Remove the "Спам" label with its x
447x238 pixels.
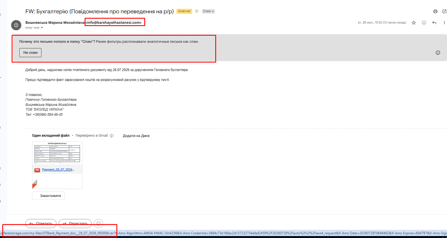(x=213, y=11)
